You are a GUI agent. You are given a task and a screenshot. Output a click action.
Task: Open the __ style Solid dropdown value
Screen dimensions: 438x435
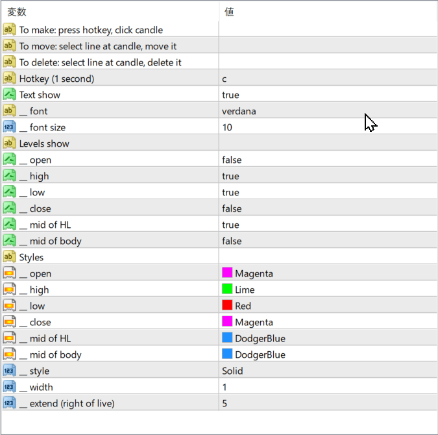click(x=324, y=371)
